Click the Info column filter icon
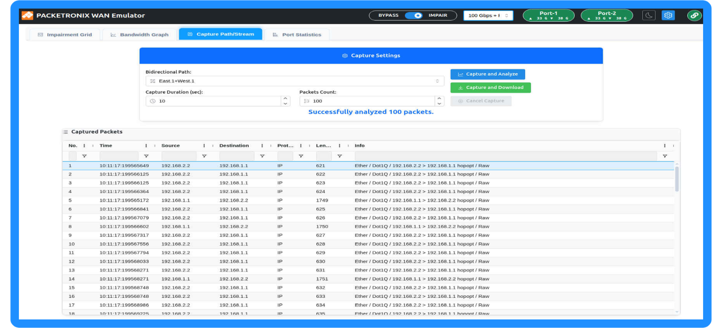The height and width of the screenshot is (328, 722). coord(665,156)
